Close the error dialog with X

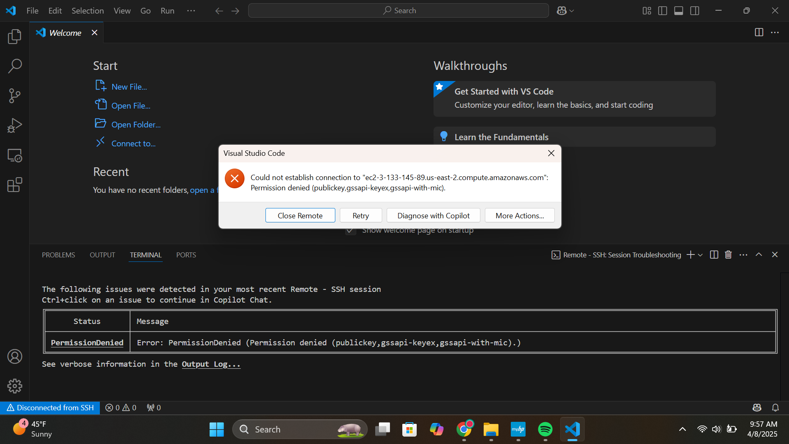click(551, 153)
